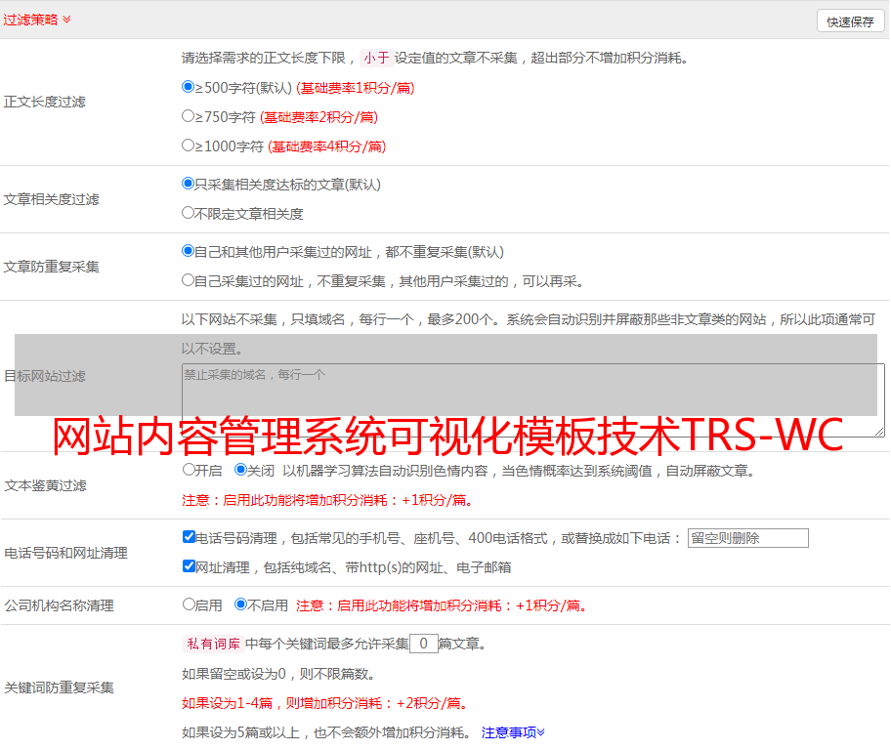Select ≥750字符 length option
The height and width of the screenshot is (750, 891).
coord(188,116)
